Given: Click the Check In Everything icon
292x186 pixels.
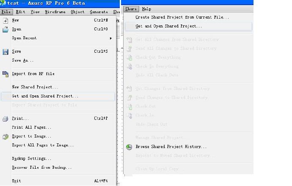Looking at the screenshot, I should click(x=129, y=67).
